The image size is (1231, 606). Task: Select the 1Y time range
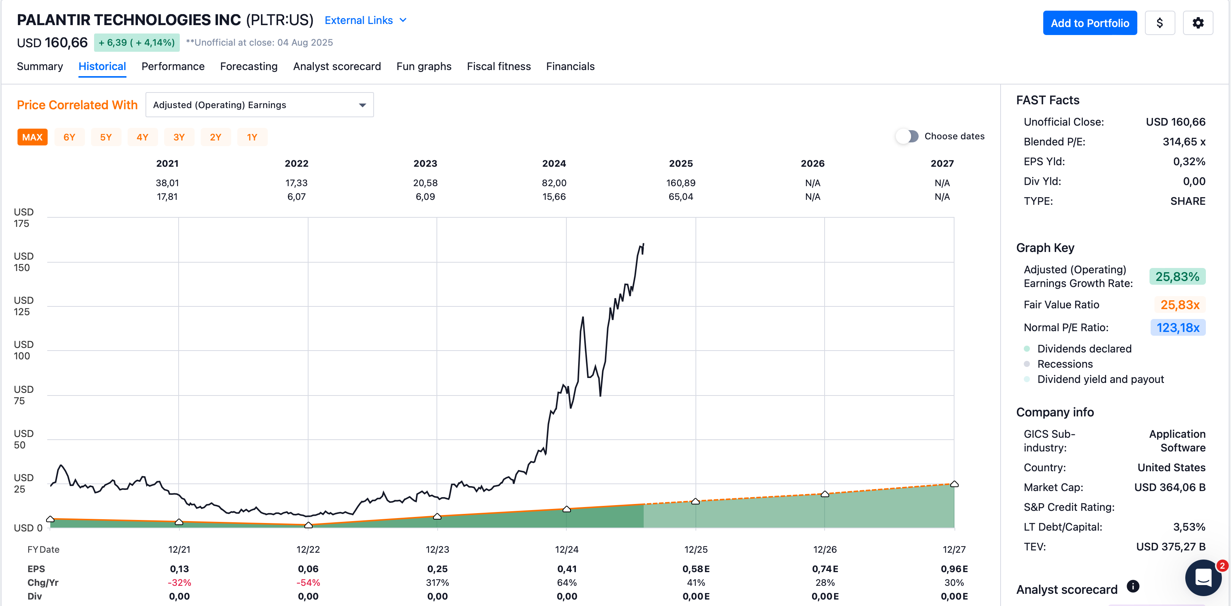click(x=252, y=137)
